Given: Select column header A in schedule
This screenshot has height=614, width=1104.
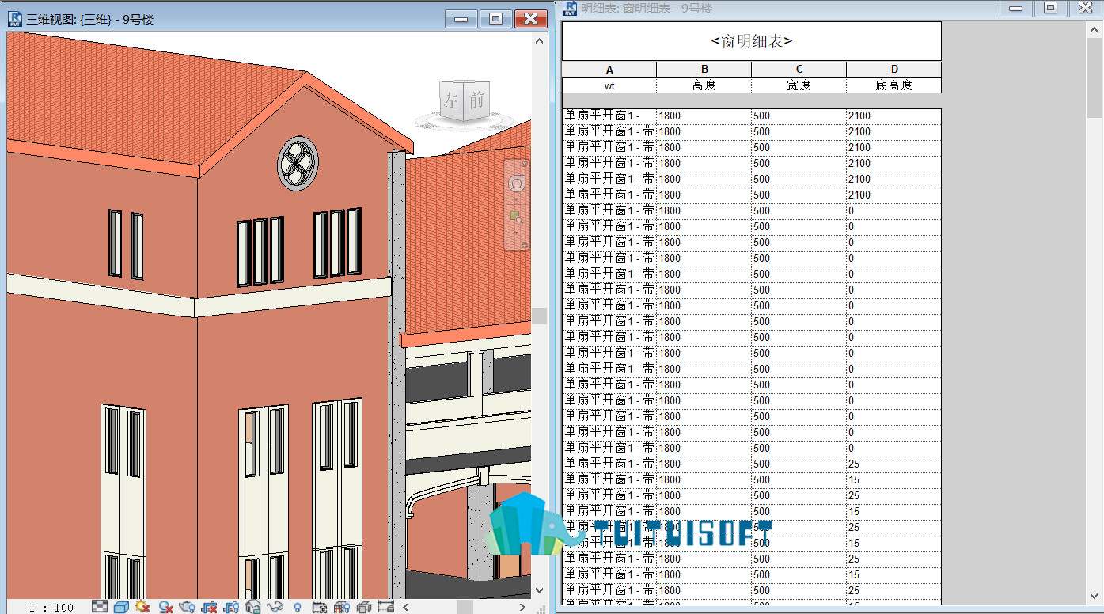Looking at the screenshot, I should tap(609, 70).
